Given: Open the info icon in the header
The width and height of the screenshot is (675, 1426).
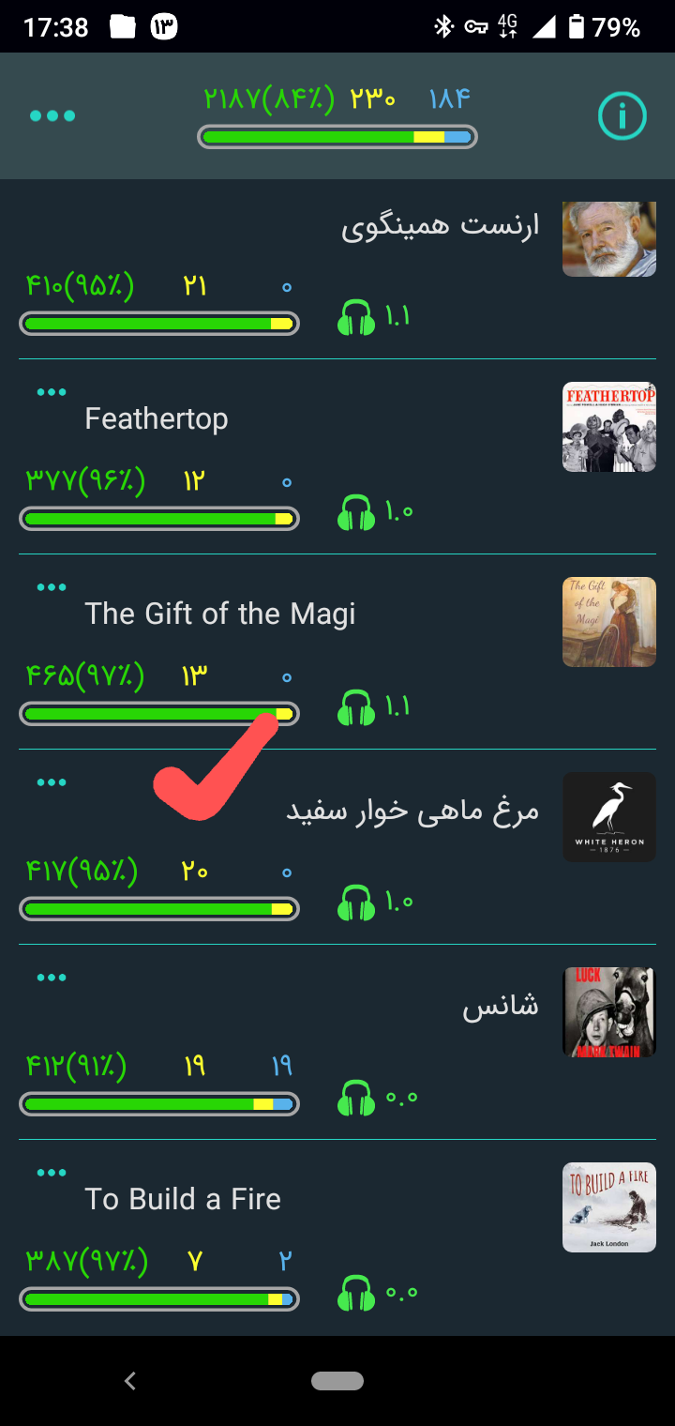Looking at the screenshot, I should coord(622,116).
